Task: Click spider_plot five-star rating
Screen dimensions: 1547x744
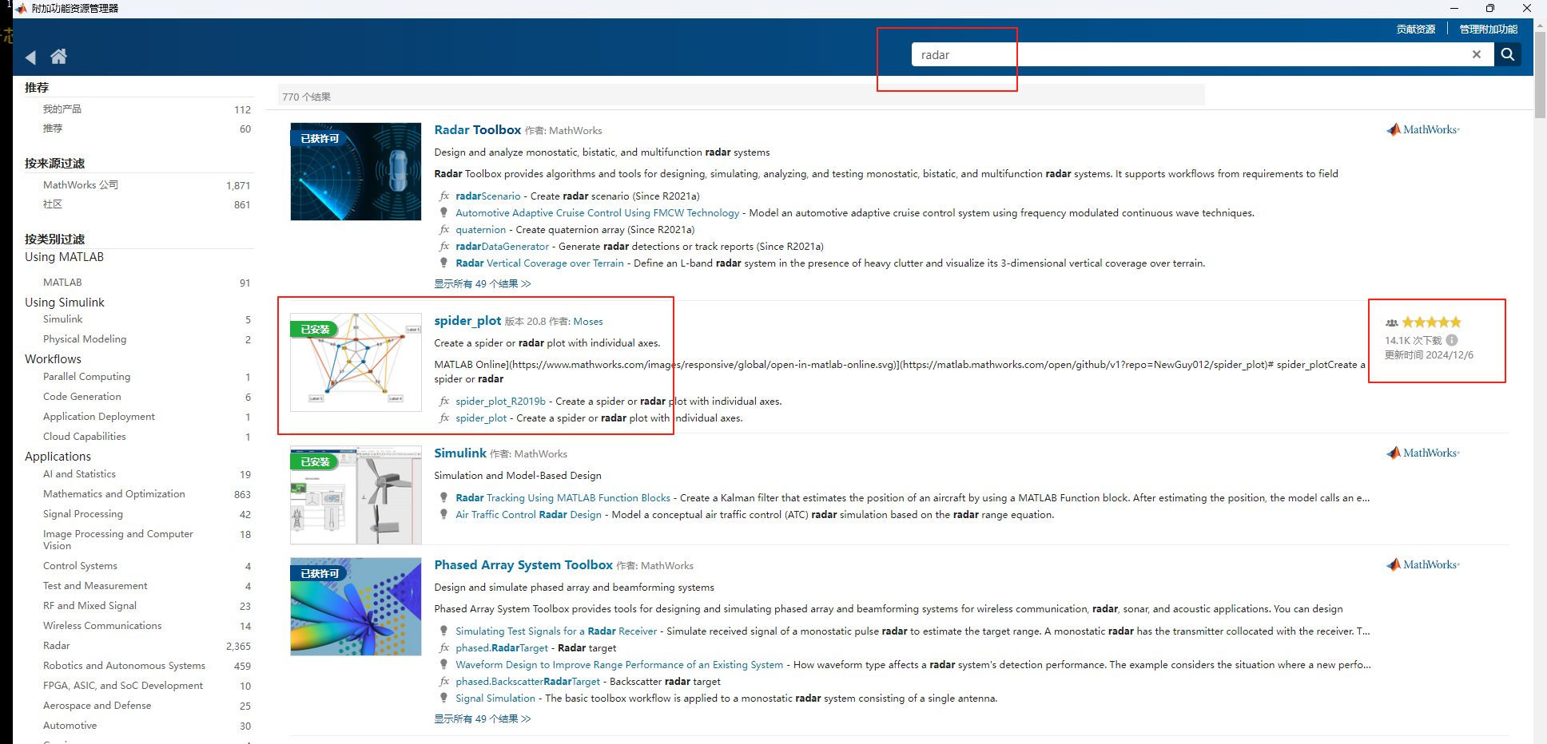Action: coord(1432,323)
